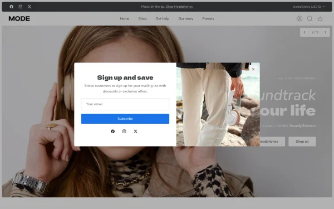The height and width of the screenshot is (209, 334).
Task: Click the ALL NEW HEADPHONES label
Action: pyautogui.click(x=297, y=78)
